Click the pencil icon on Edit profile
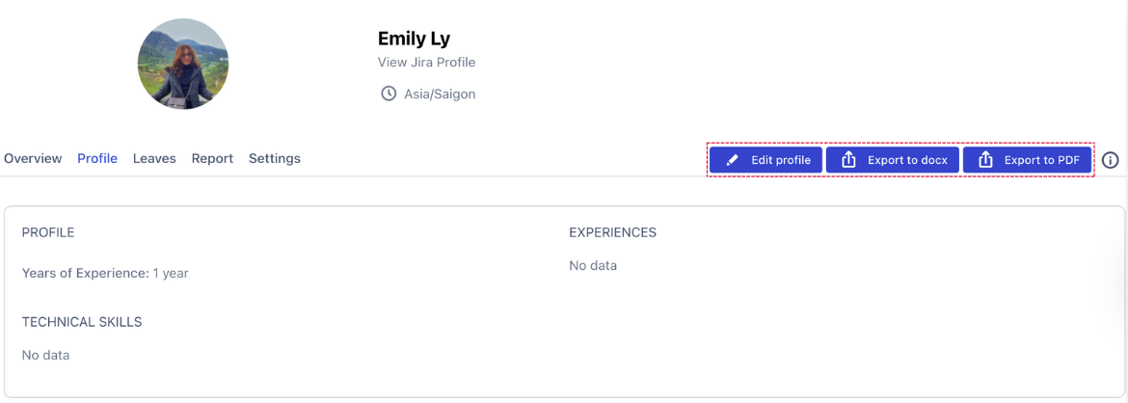This screenshot has height=403, width=1128. pos(733,160)
